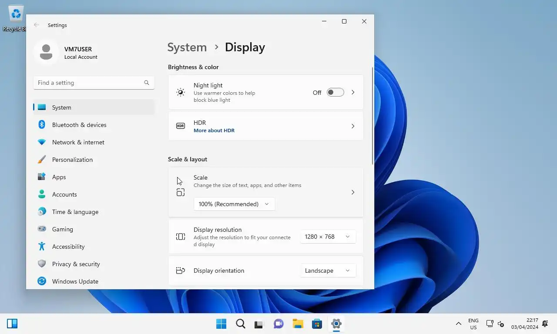Click the Time & language globe icon

tap(42, 212)
